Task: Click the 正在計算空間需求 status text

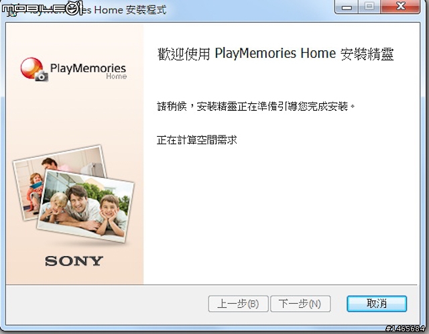Action: tap(196, 140)
